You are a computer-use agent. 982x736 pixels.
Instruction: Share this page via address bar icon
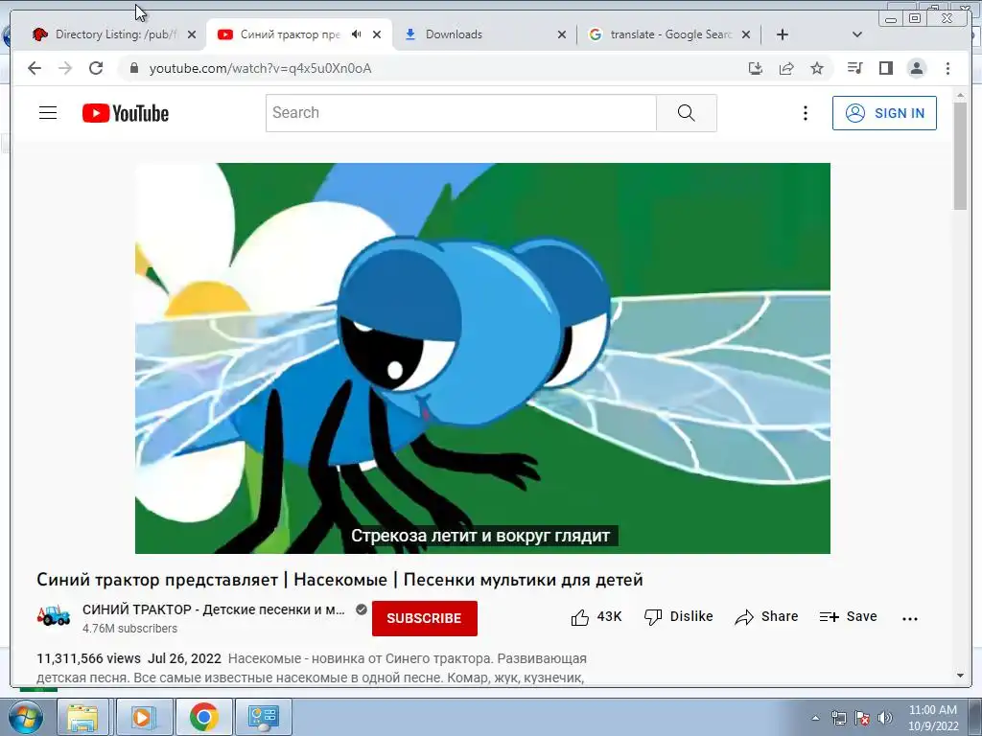786,68
